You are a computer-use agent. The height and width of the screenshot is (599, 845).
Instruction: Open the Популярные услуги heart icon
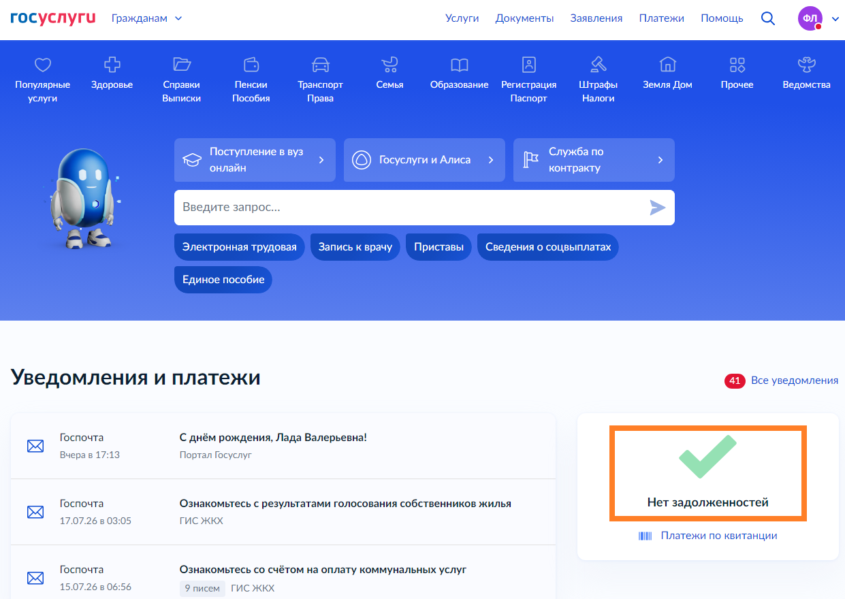(x=43, y=65)
